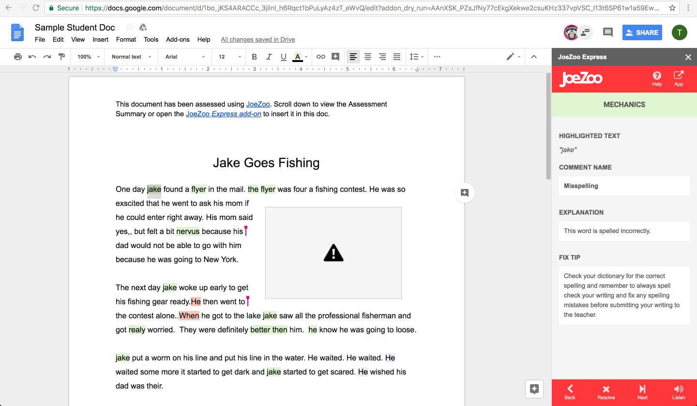Open the View menu
Screen dimensions: 697x406
tap(78, 40)
